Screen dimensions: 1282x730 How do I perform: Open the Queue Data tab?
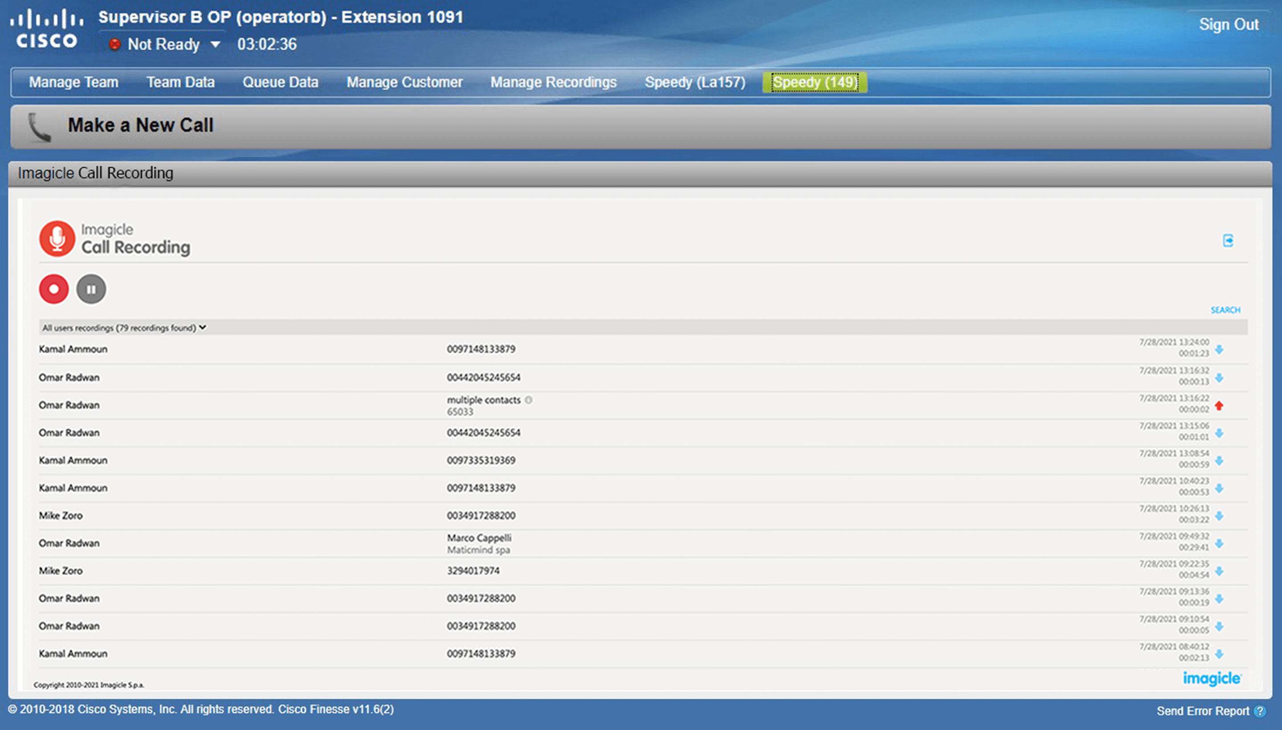(280, 82)
